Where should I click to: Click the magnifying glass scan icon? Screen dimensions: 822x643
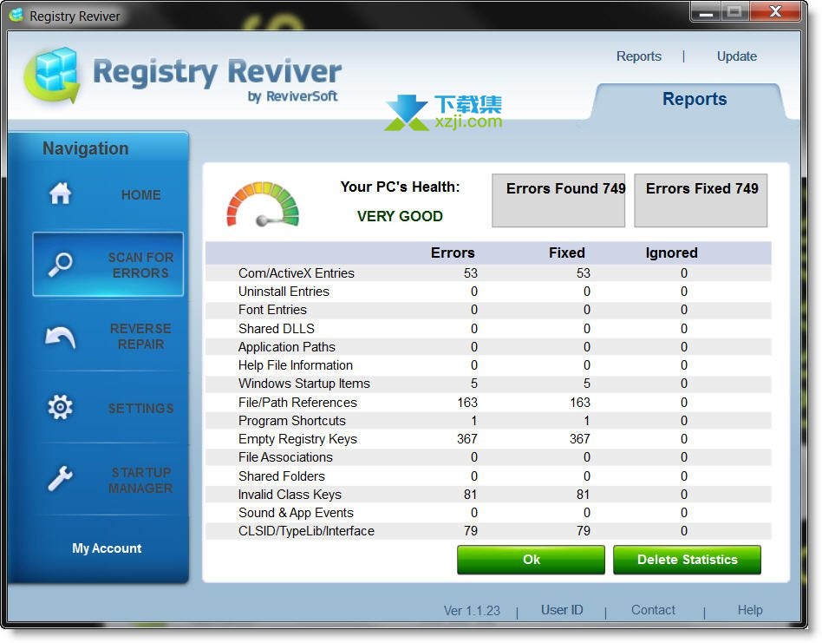coord(61,265)
